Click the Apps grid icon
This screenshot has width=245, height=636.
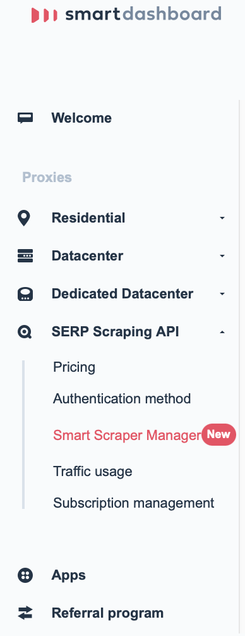25,575
